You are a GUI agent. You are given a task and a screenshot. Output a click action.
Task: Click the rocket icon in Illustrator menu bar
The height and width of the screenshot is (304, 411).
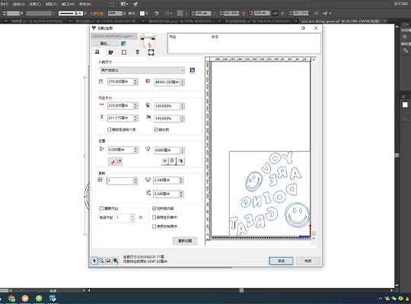coord(135,5)
